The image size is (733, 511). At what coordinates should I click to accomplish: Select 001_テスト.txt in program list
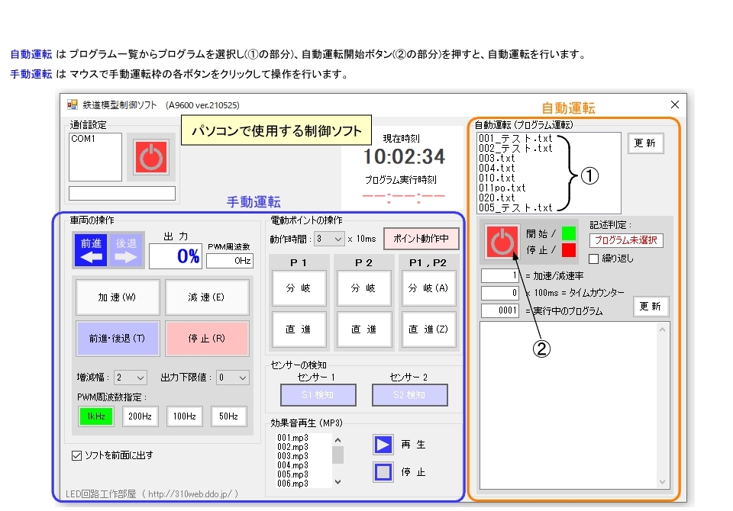point(515,138)
